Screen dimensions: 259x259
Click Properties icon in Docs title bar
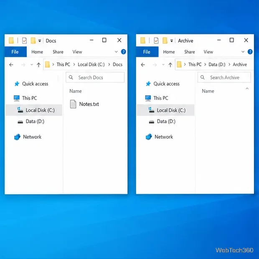[x=24, y=41]
